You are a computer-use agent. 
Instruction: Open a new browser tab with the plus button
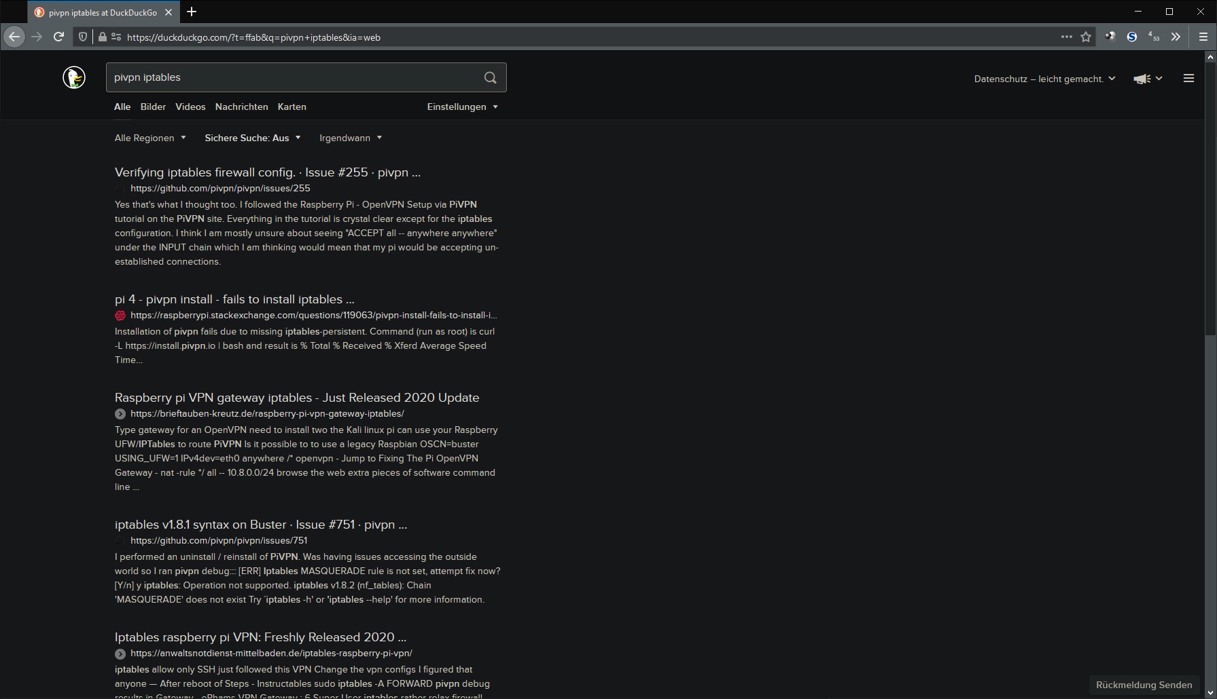192,12
